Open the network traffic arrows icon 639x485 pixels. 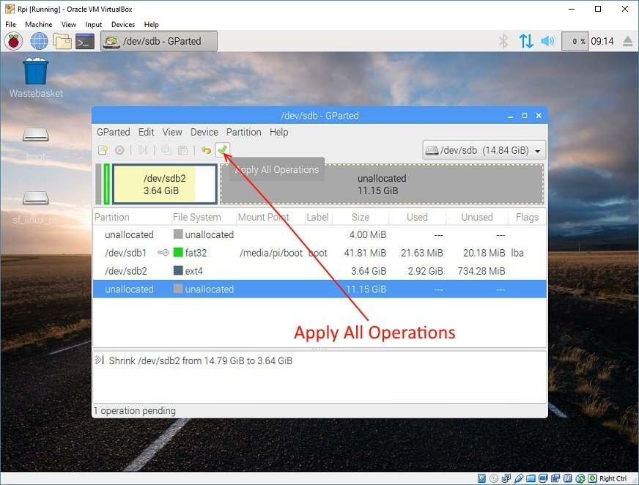click(527, 41)
